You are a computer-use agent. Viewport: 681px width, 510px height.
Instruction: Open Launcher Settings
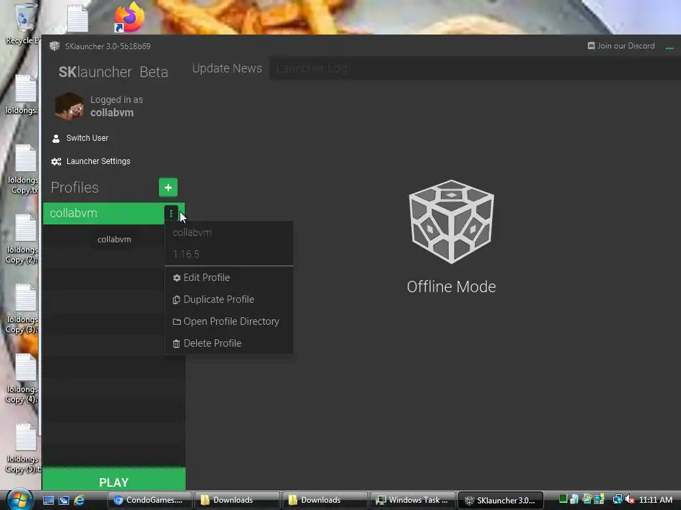pos(98,161)
